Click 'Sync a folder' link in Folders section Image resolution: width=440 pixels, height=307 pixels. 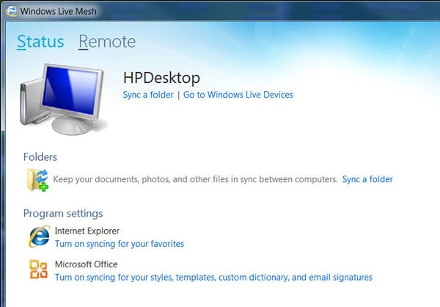click(x=367, y=179)
